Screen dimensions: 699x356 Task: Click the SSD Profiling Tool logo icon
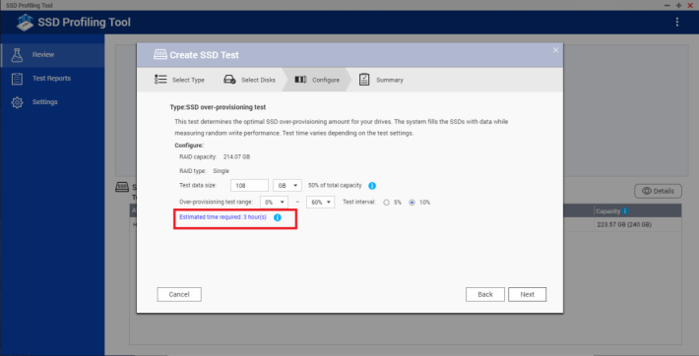coord(25,23)
